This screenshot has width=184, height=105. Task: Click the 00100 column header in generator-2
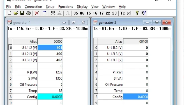pyautogui.click(x=136, y=41)
